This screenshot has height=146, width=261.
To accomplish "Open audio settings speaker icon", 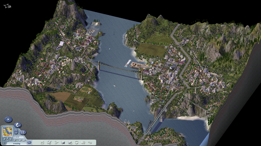I will pos(83,142).
